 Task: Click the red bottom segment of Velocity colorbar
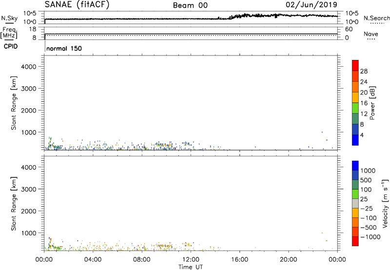(355, 241)
